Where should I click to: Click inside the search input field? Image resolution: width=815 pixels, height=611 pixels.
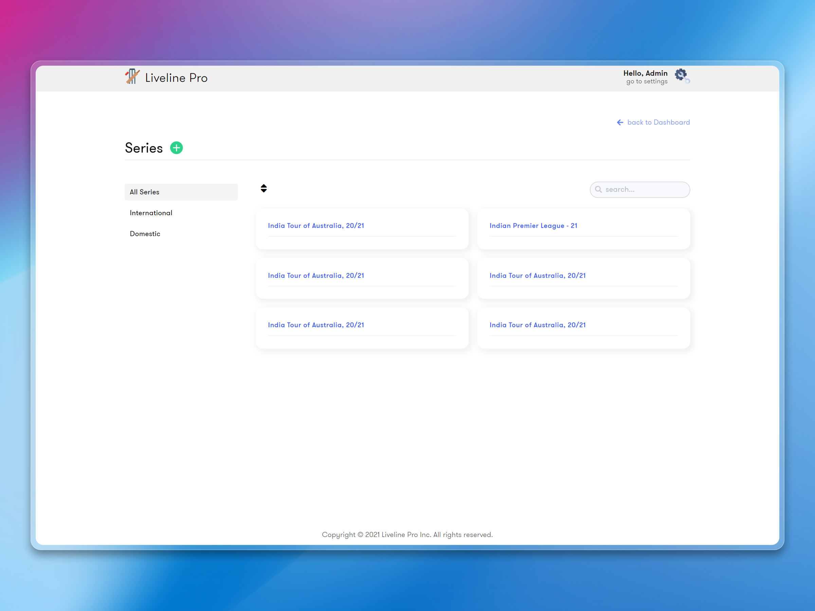pos(641,189)
